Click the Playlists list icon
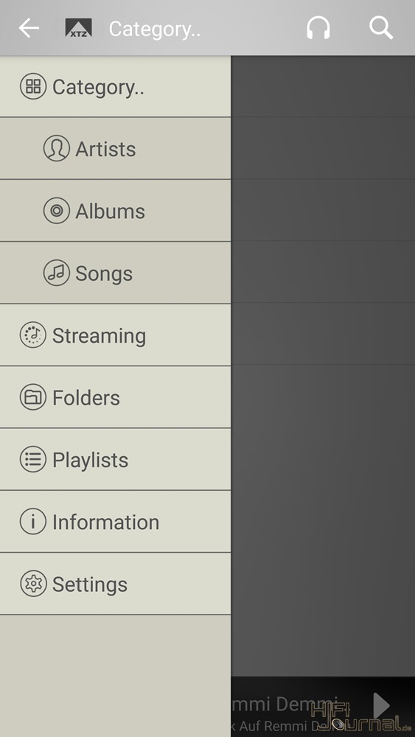The width and height of the screenshot is (415, 737). 33,459
